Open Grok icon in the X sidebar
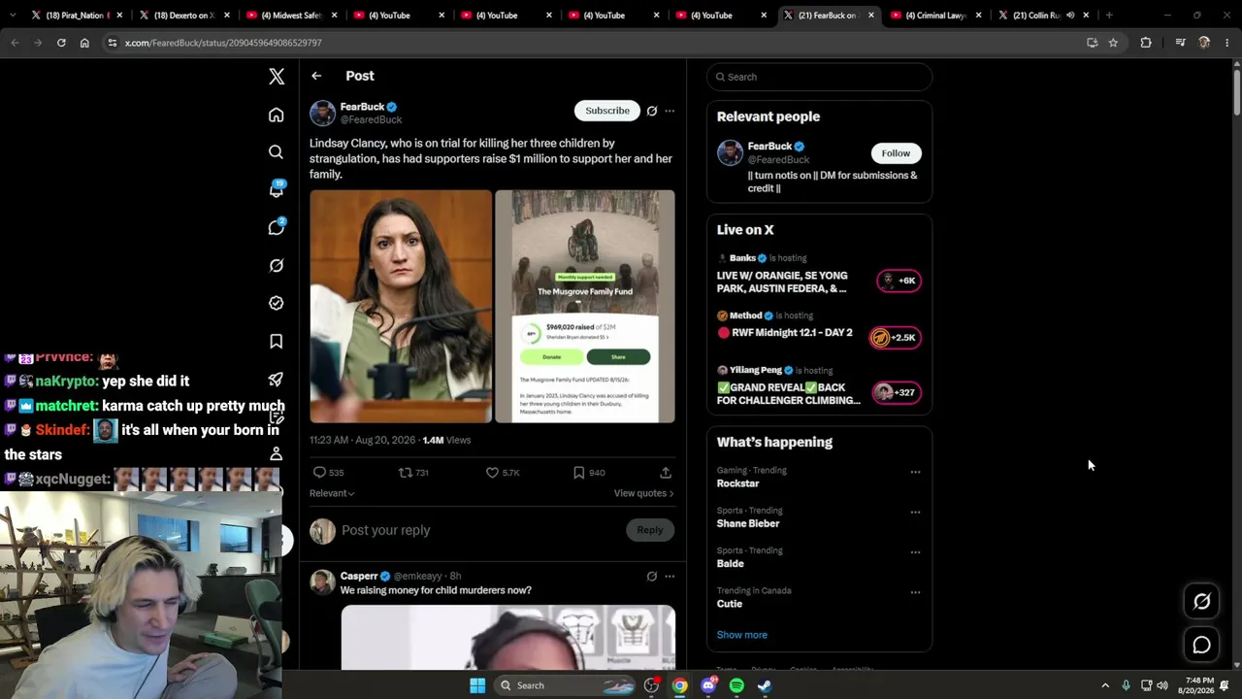 [x=277, y=265]
